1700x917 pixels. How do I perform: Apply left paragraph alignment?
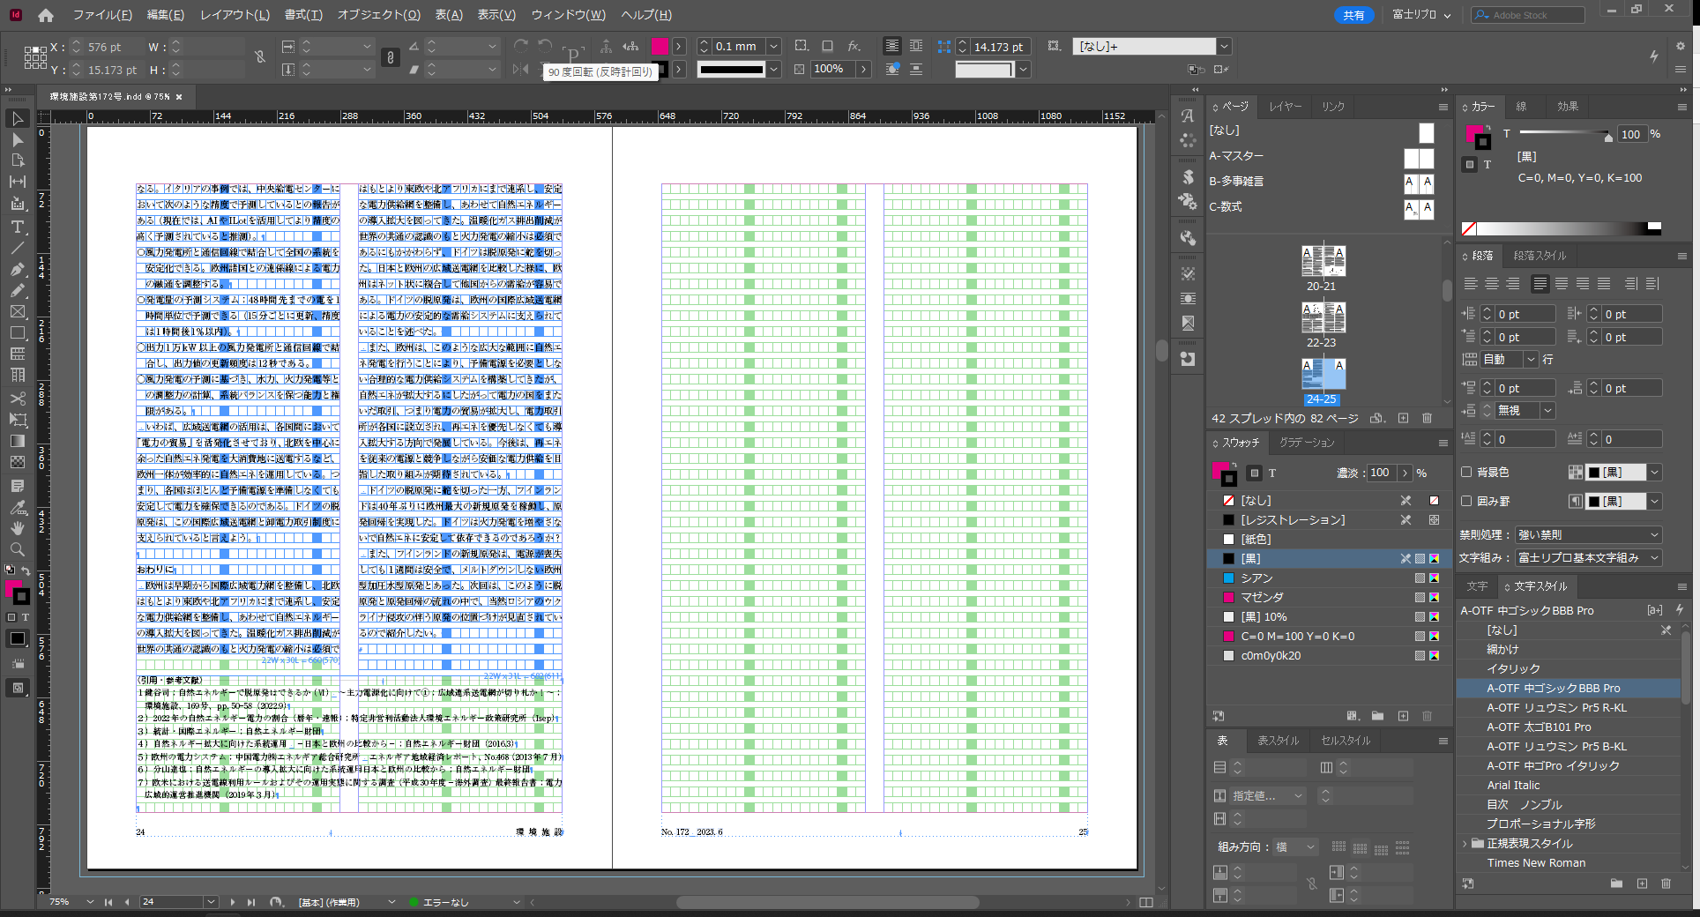[x=1471, y=284]
